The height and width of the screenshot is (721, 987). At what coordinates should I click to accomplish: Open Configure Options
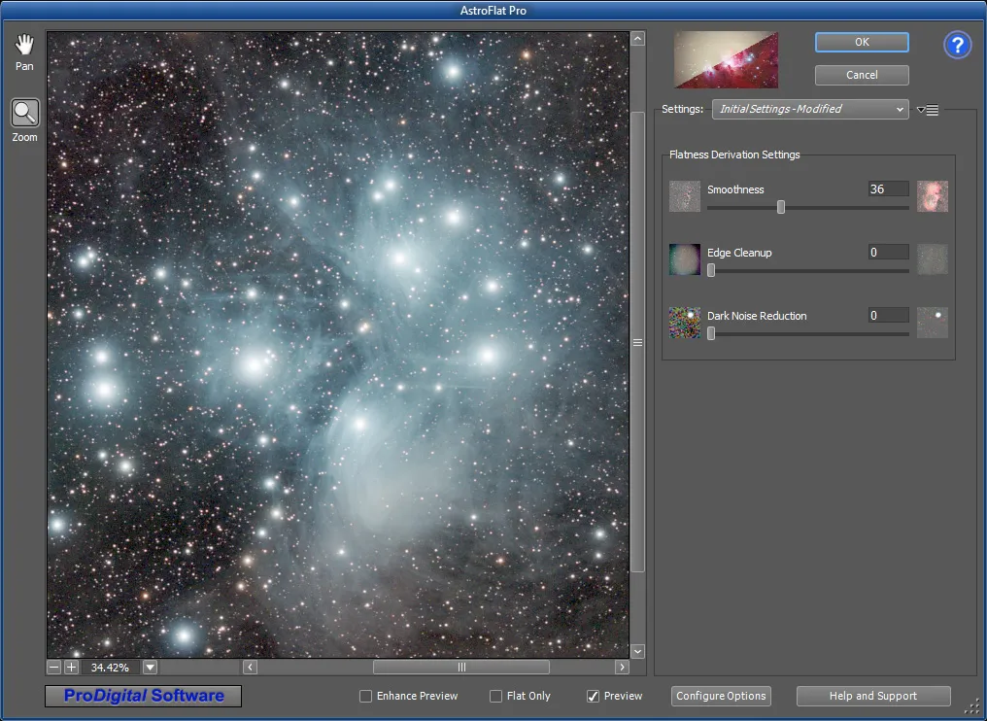[x=721, y=696]
